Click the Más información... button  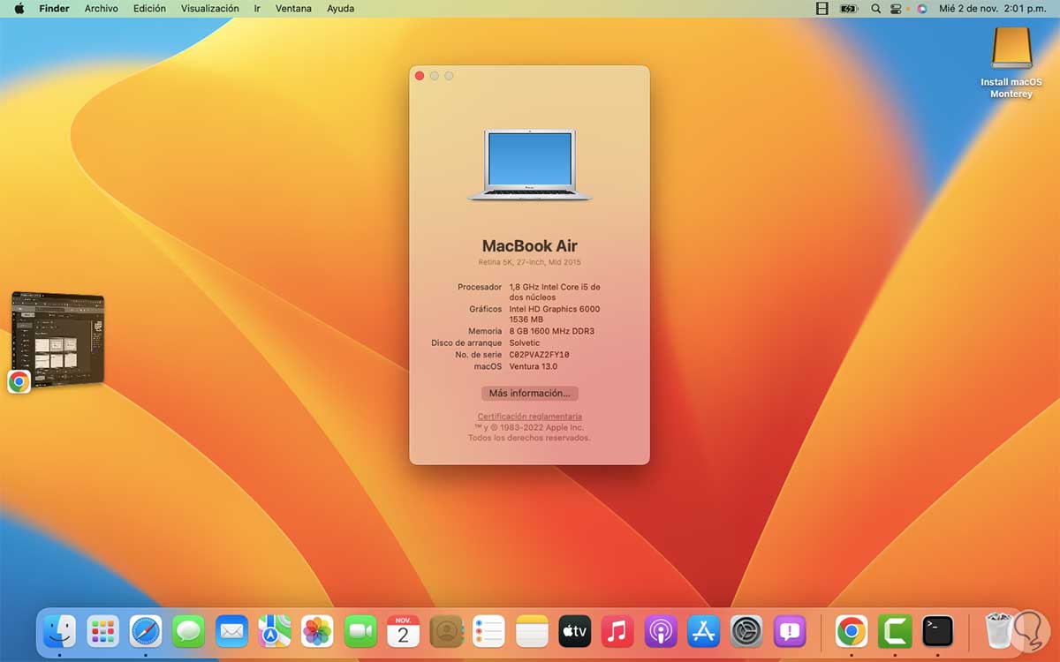click(x=529, y=394)
